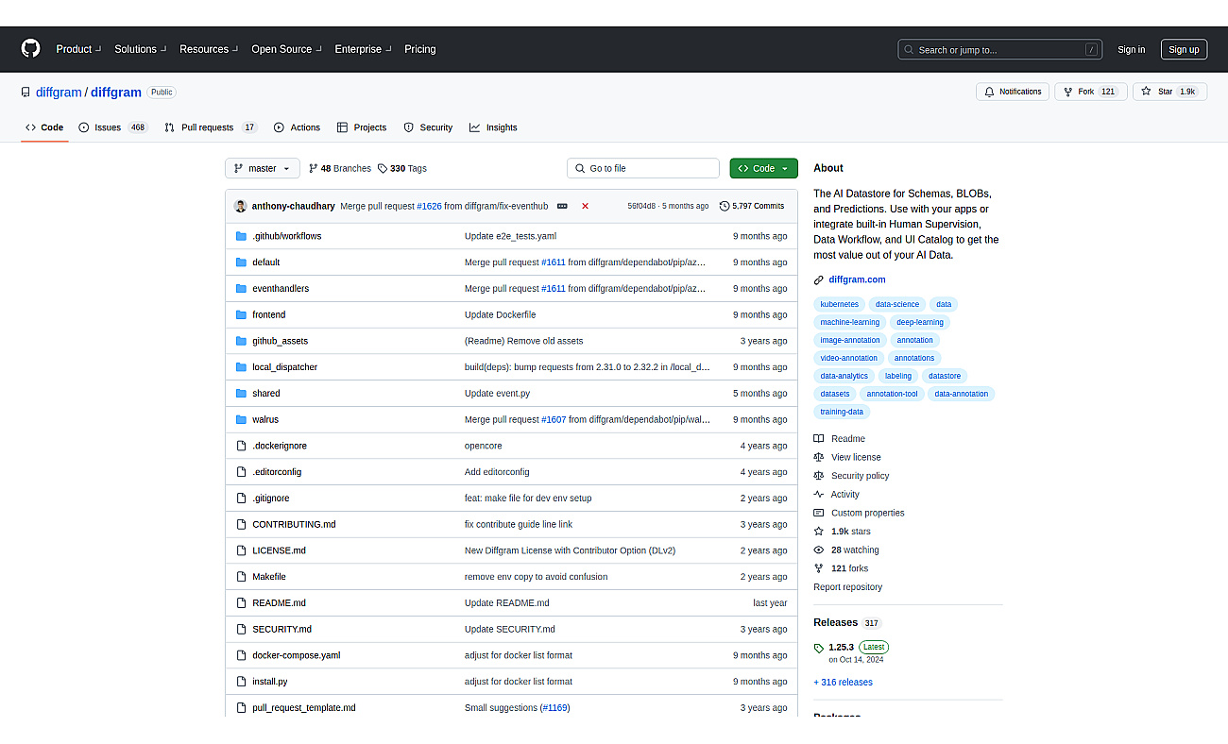Image resolution: width=1228 pixels, height=744 pixels.
Task: Click file icon of install.py row
Action: point(242,682)
